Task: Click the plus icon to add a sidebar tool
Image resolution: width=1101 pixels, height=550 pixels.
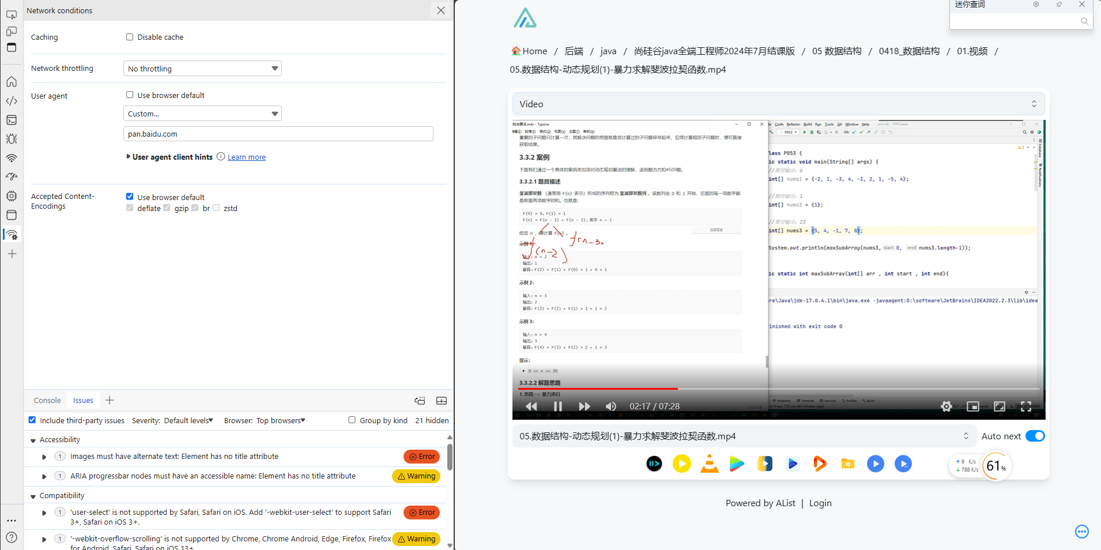Action: [x=12, y=254]
